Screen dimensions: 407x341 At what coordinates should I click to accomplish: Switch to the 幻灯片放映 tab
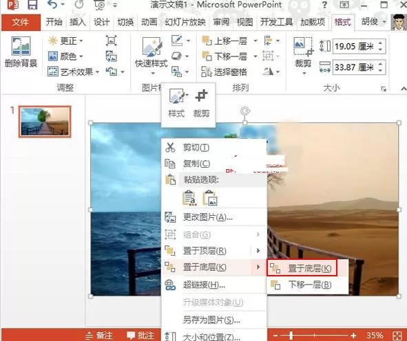click(x=185, y=22)
